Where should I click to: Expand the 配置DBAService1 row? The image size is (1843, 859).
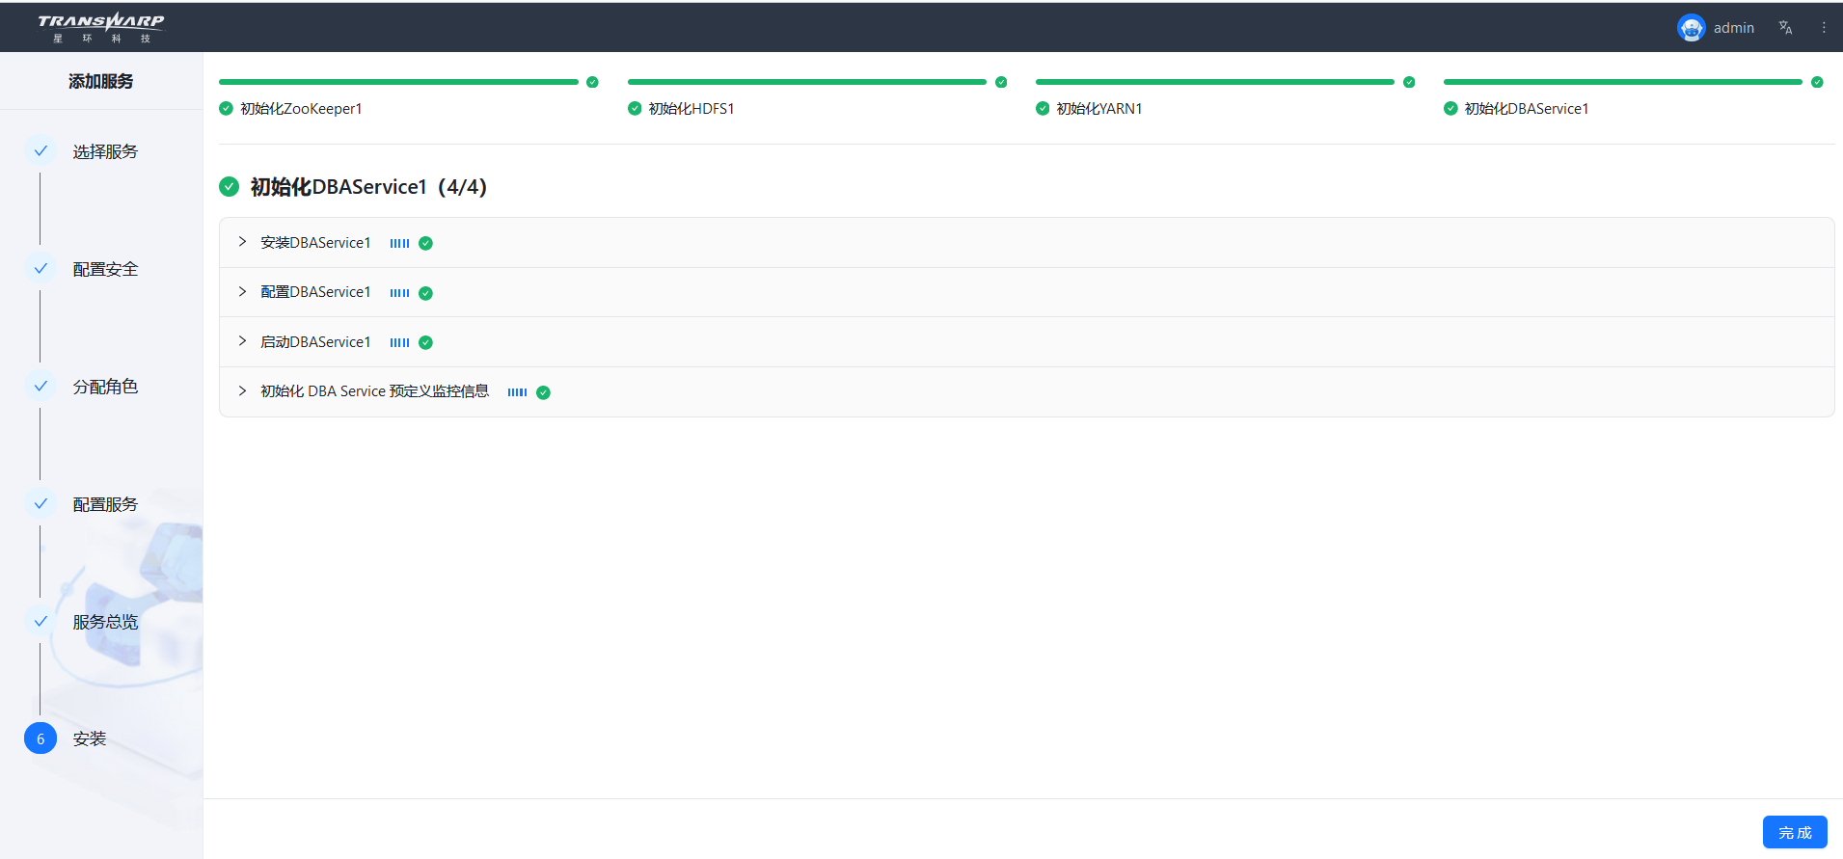[x=242, y=291]
